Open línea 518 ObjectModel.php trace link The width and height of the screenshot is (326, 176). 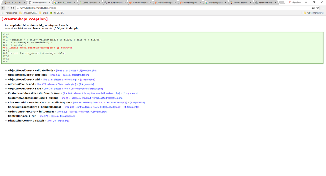(x=70, y=75)
